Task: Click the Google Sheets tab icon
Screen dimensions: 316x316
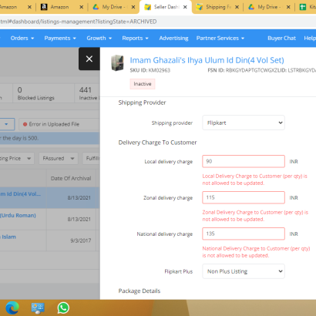Action: pyautogui.click(x=303, y=7)
